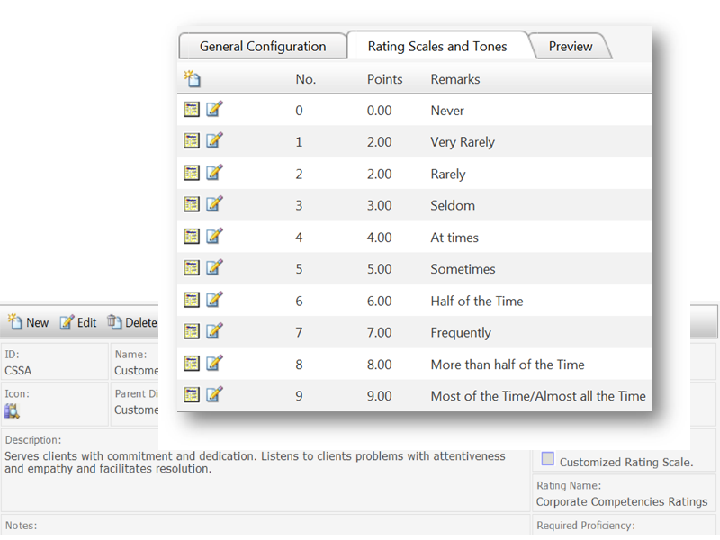Click the competency icon under Icon label
This screenshot has width=720, height=540.
[12, 411]
